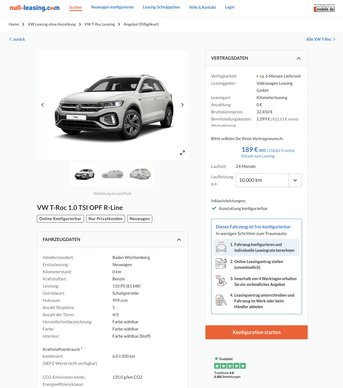Open Hilfe & Kontakt
The height and width of the screenshot is (388, 343).
click(x=203, y=7)
